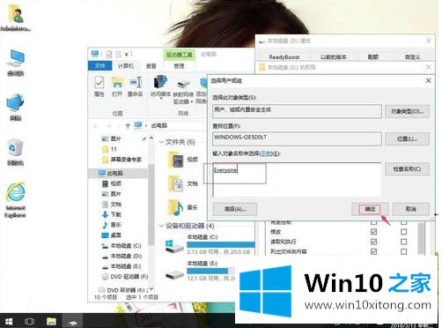442x328 pixels.
Task: Toggle 列出文件夹内容 Deny checkbox
Action: point(404,251)
